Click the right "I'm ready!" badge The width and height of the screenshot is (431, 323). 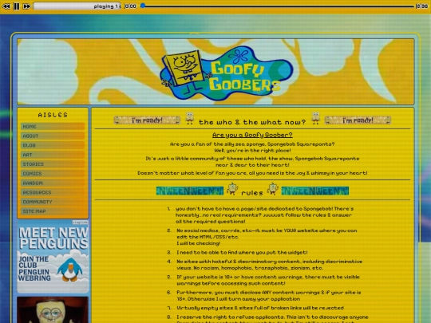358,120
